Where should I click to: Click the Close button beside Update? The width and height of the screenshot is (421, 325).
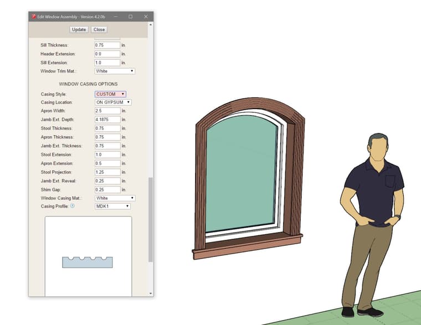tap(99, 29)
